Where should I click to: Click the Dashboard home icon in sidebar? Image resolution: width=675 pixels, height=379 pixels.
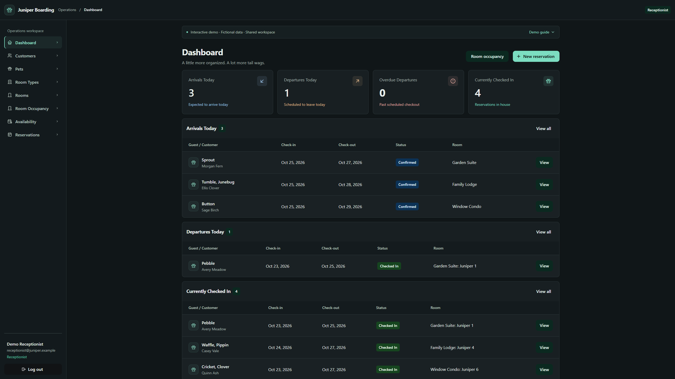click(10, 42)
